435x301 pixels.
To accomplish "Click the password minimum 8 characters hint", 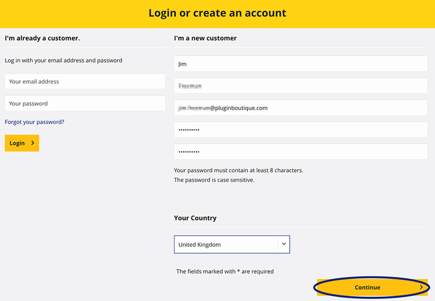I will (238, 170).
